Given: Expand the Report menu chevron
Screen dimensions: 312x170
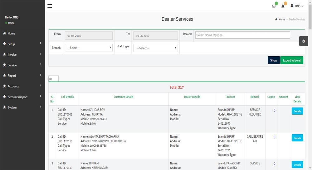Looking at the screenshot, I should click(x=40, y=75).
